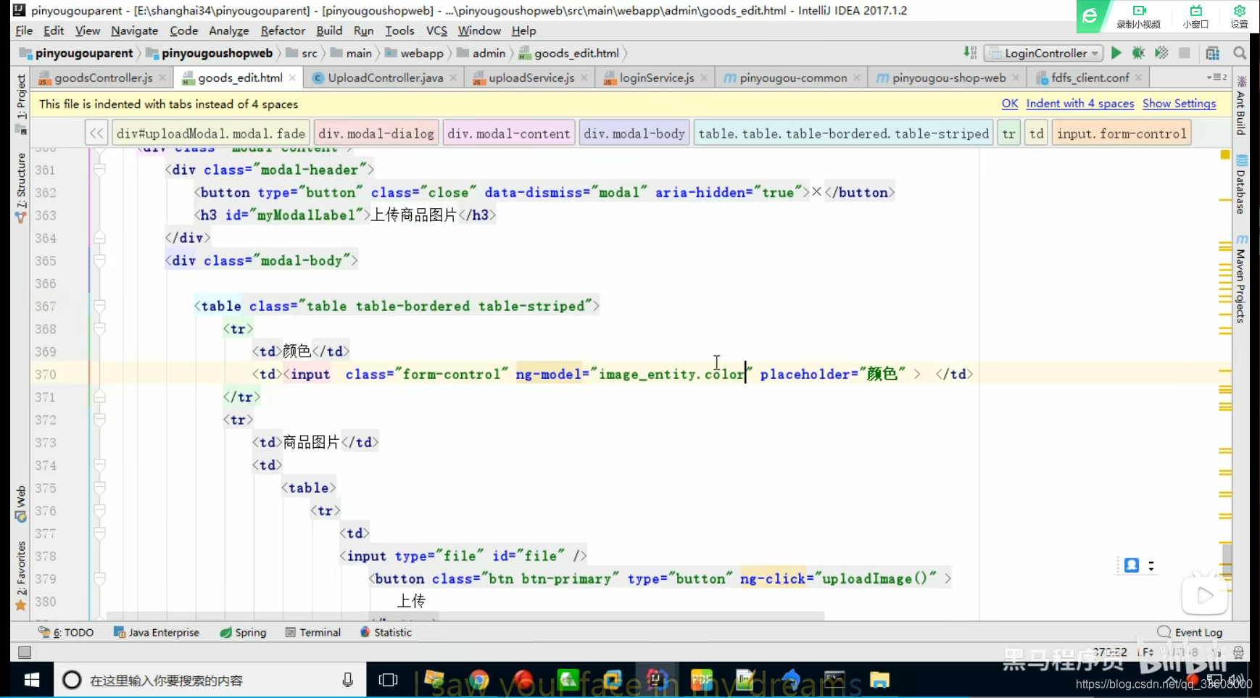Image resolution: width=1260 pixels, height=698 pixels.
Task: Click OK link in indent notification
Action: [x=1010, y=104]
